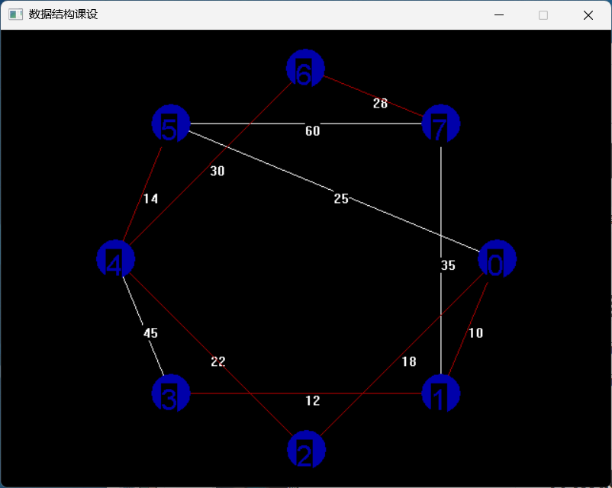Minimize the 数据结构课设 window
612x488 pixels.
499,14
